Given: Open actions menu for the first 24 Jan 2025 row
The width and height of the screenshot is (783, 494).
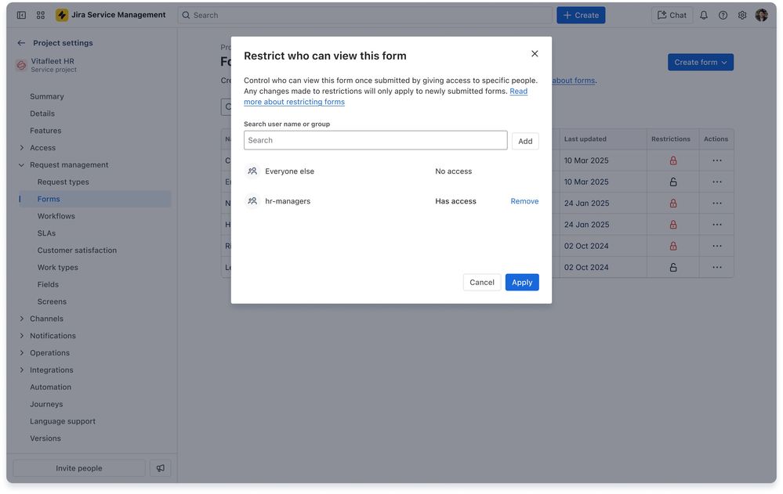Looking at the screenshot, I should point(716,203).
